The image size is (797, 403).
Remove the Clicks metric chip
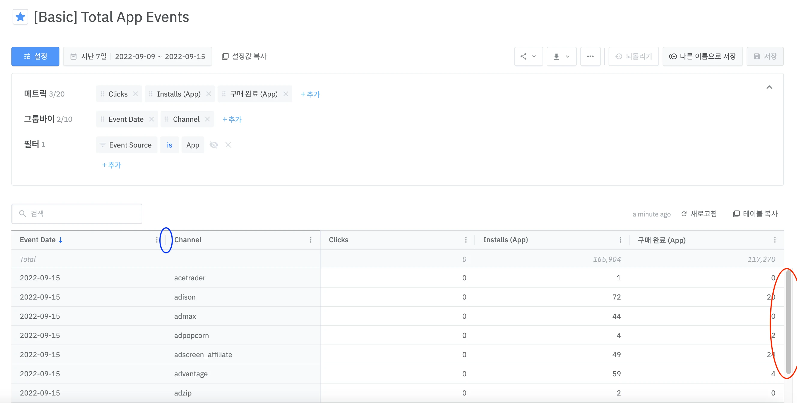point(136,94)
